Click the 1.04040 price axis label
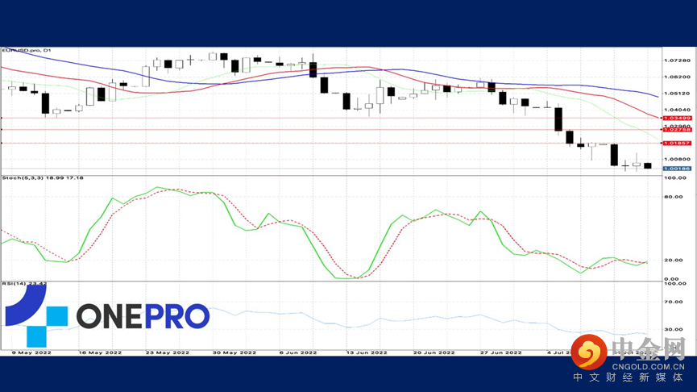 (x=677, y=110)
